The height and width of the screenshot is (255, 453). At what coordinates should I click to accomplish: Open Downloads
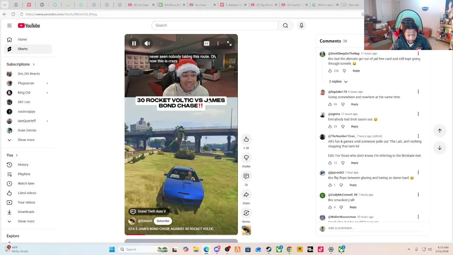point(28,212)
